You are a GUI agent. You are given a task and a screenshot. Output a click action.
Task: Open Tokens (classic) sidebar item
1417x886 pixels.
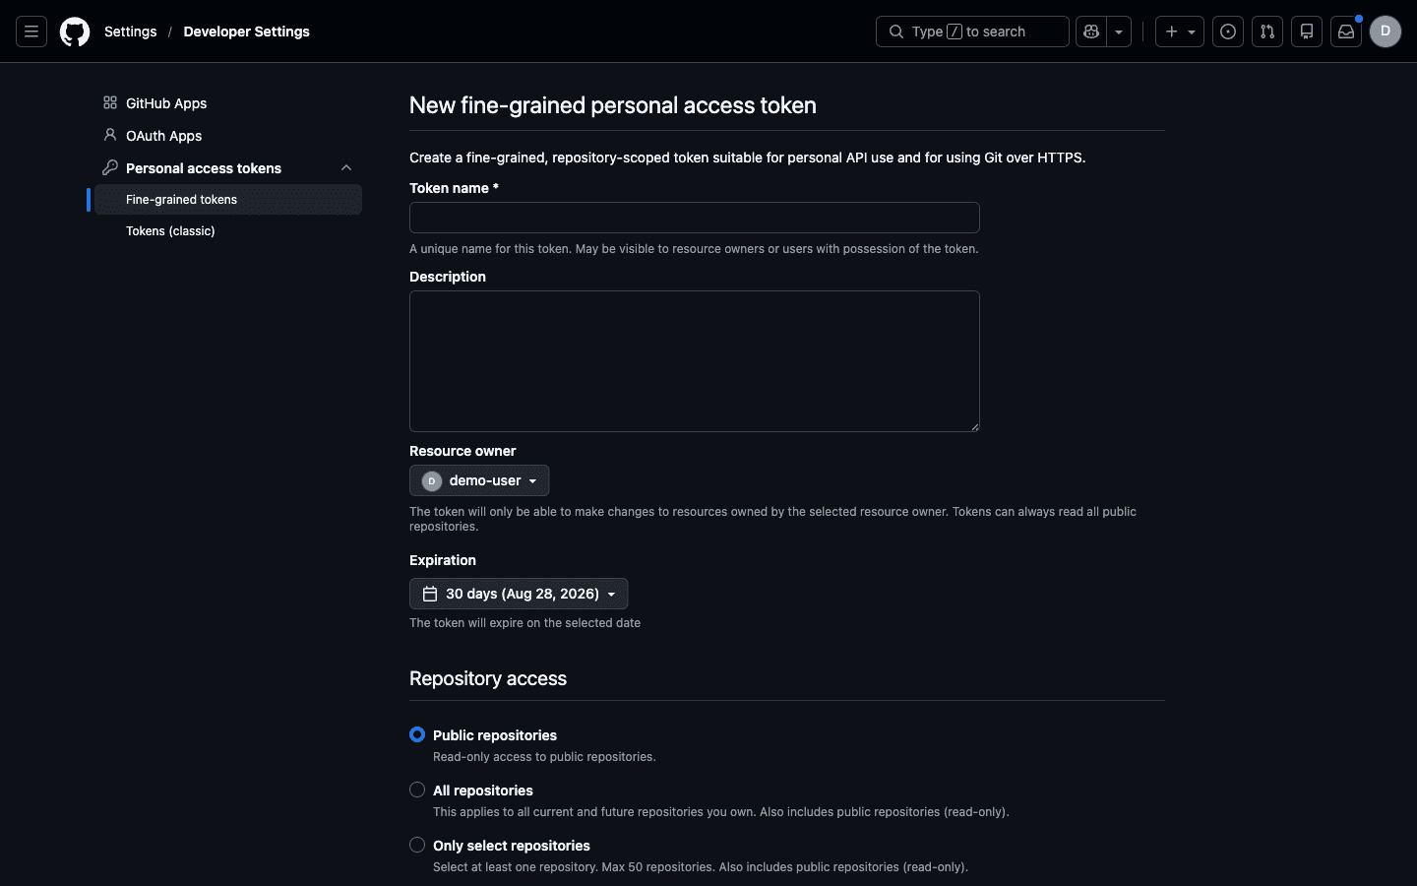228,231
